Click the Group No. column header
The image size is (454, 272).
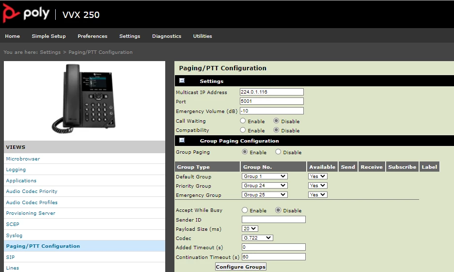click(x=273, y=167)
